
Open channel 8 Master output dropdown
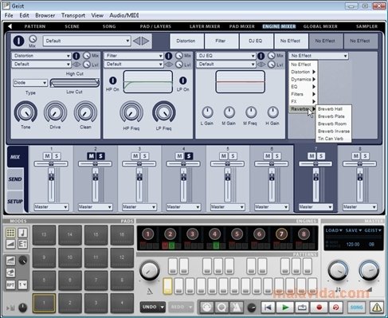point(359,207)
